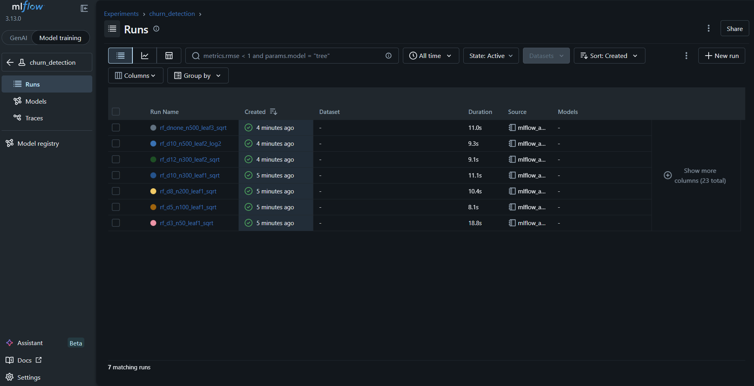Click the MLflow logo
Screen dimensions: 754x386
pyautogui.click(x=27, y=7)
